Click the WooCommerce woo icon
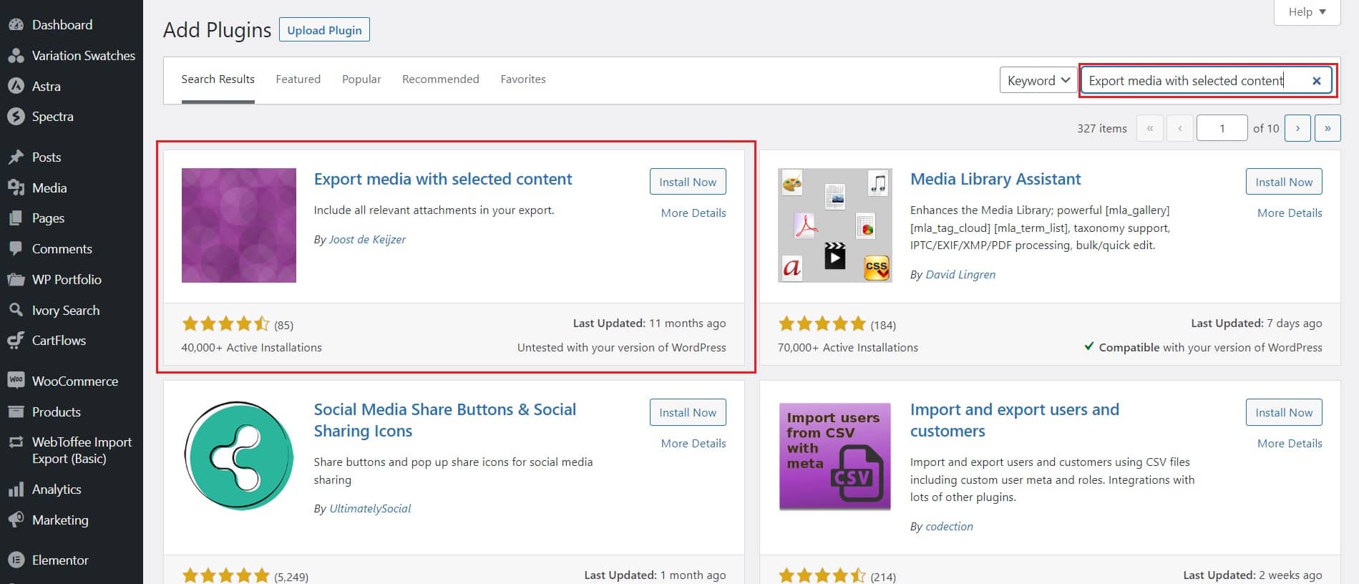Viewport: 1359px width, 584px height. pyautogui.click(x=16, y=381)
